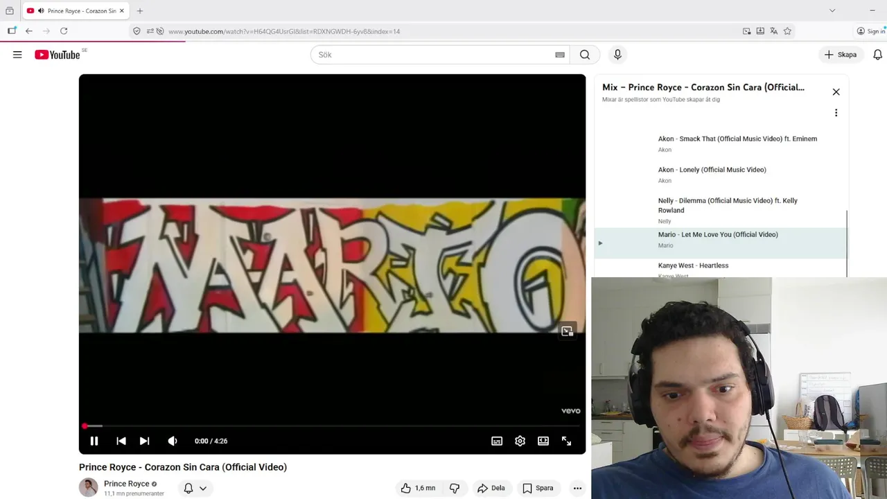
Task: Go back in browser history
Action: (x=29, y=31)
